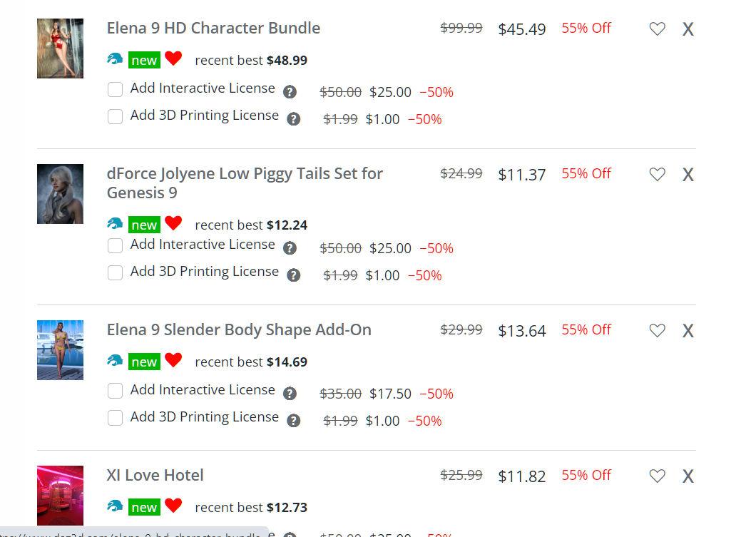Image resolution: width=741 pixels, height=537 pixels.
Task: Show Interactive License help for Elena 9 HD Bundle
Action: [x=290, y=92]
